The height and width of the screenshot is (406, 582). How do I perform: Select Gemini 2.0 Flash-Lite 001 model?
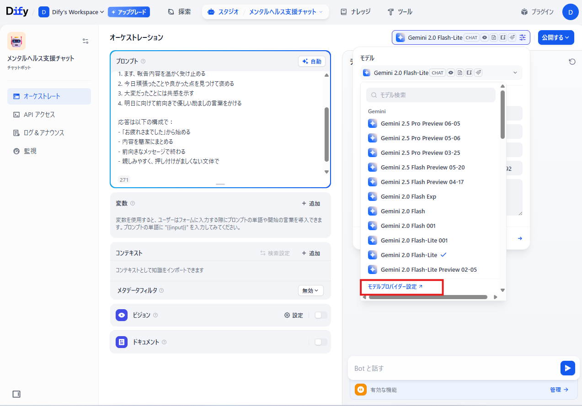[430, 240]
